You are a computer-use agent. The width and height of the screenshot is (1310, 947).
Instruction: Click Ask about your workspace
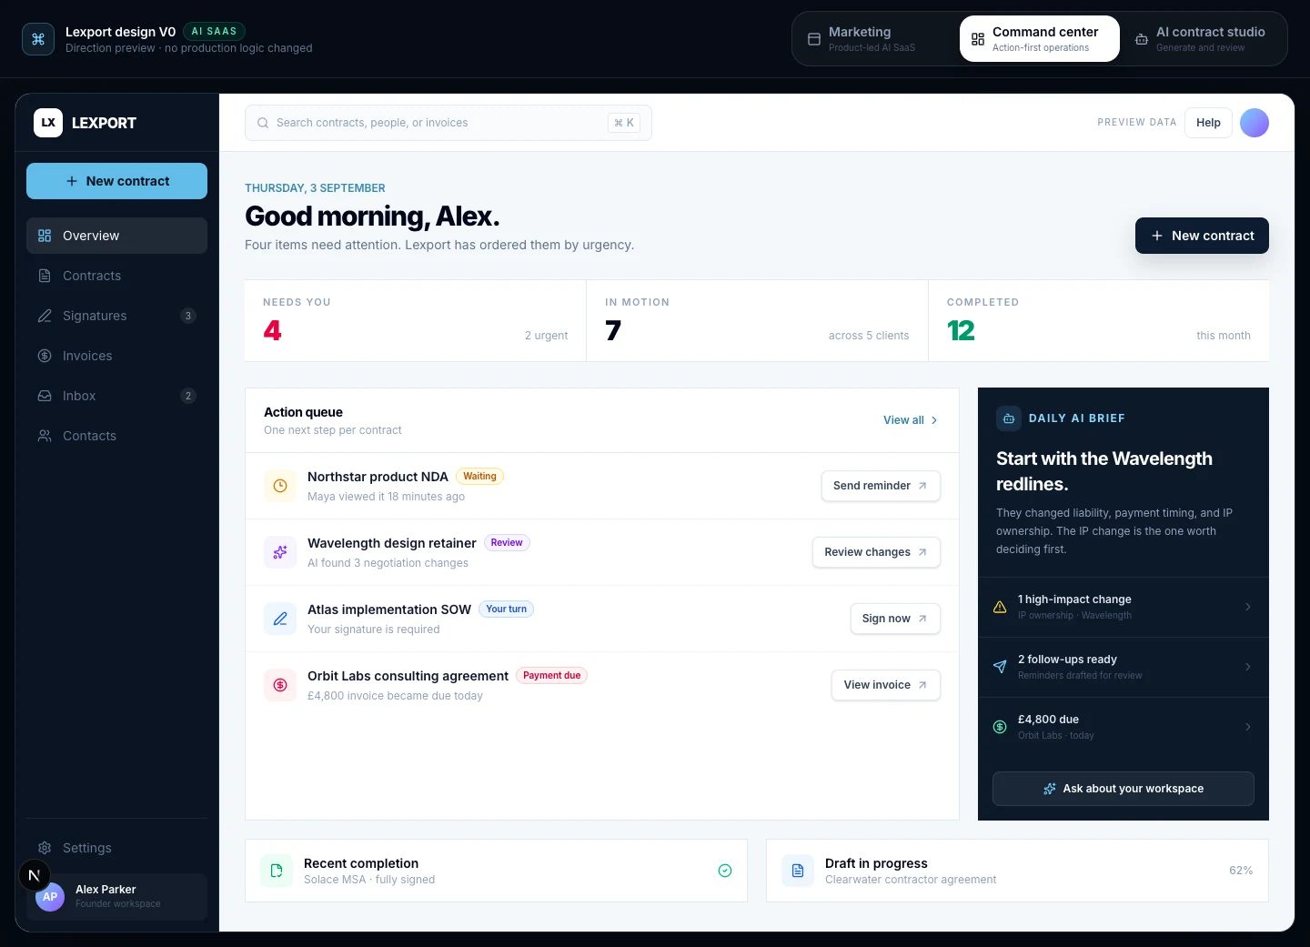(1124, 789)
